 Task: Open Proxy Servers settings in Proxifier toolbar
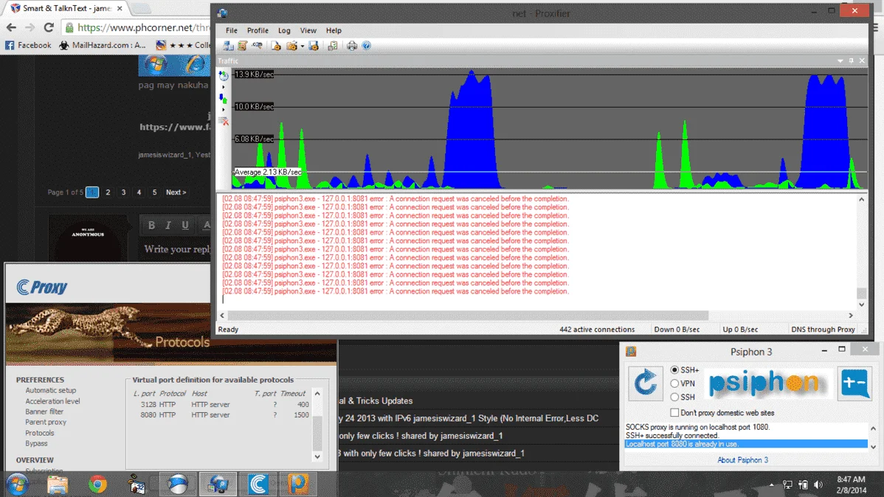click(x=228, y=46)
